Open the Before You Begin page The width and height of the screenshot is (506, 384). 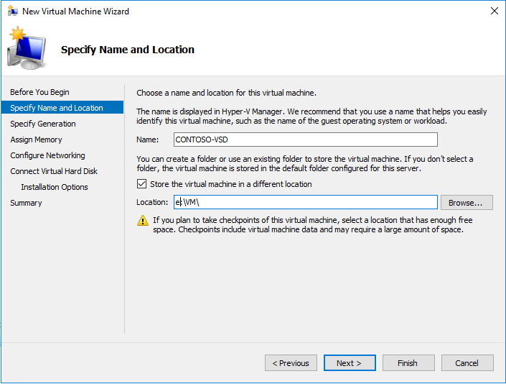point(39,92)
